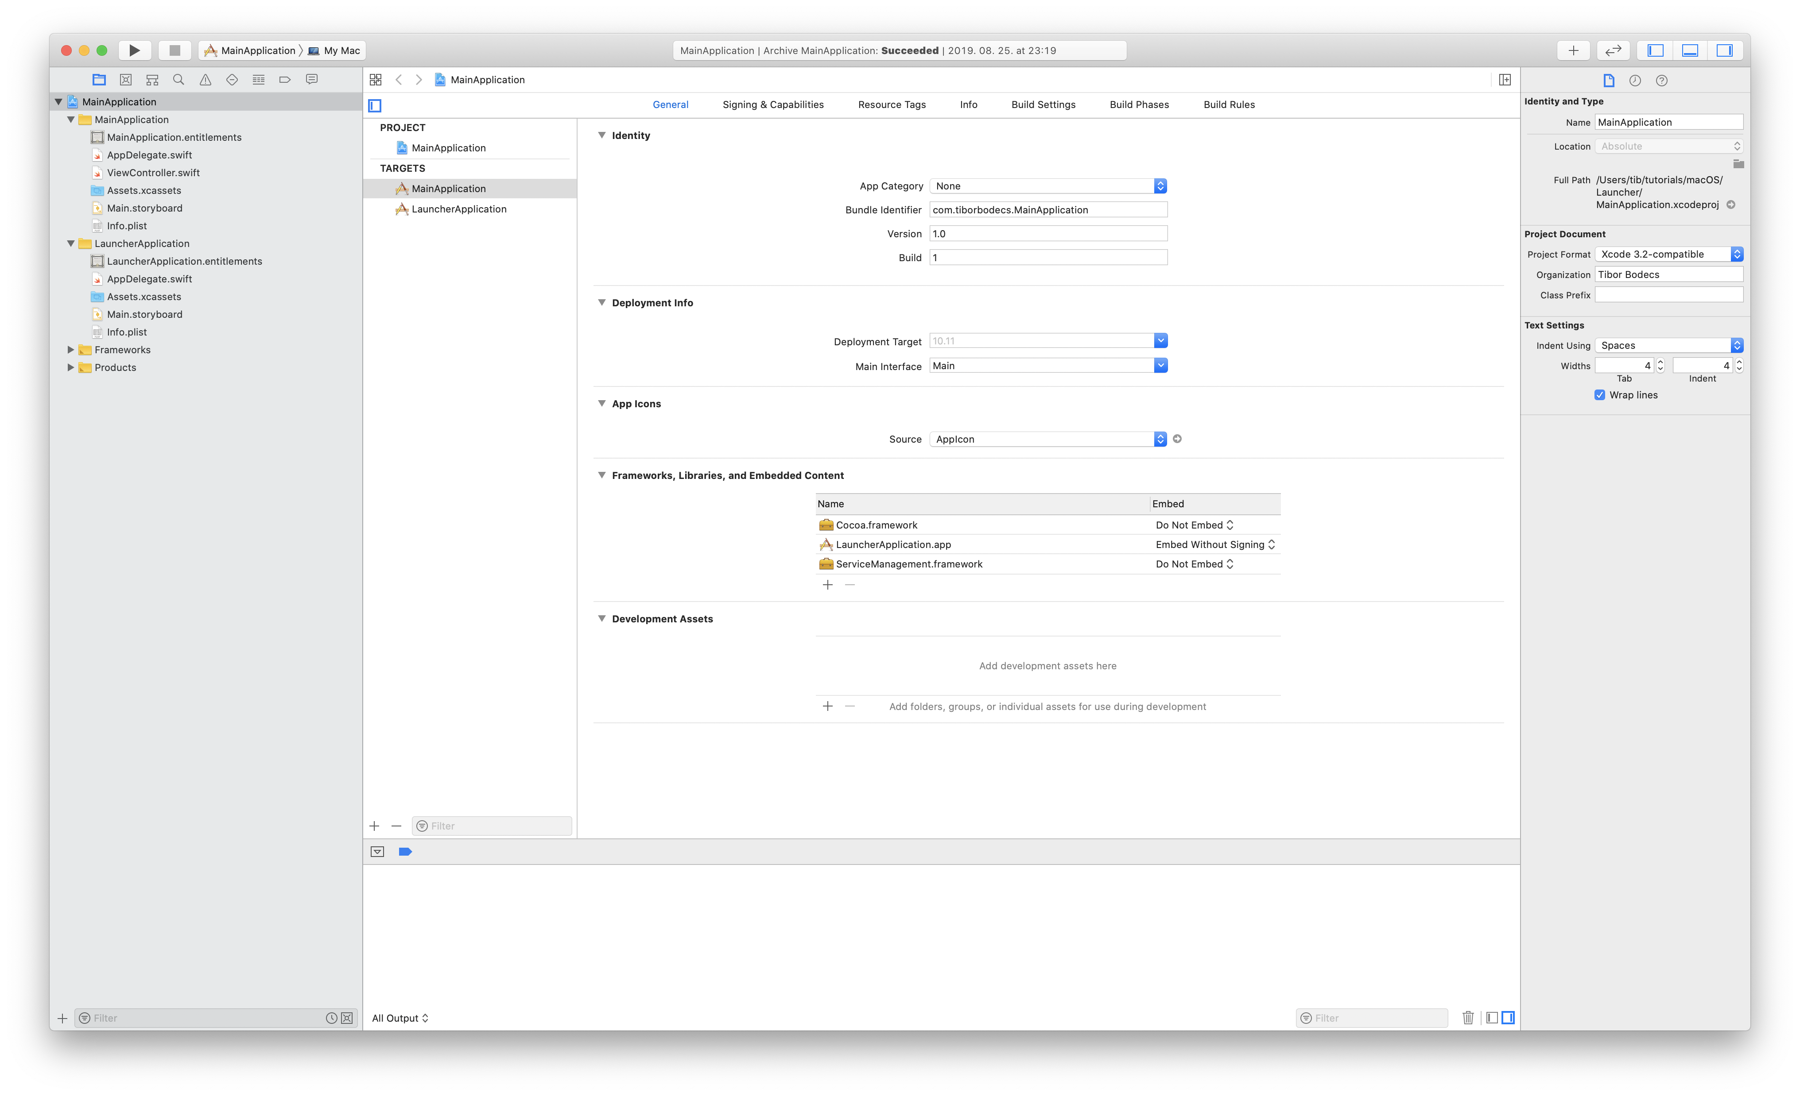This screenshot has width=1800, height=1096.
Task: Increase the Tab width stepper
Action: (x=1660, y=362)
